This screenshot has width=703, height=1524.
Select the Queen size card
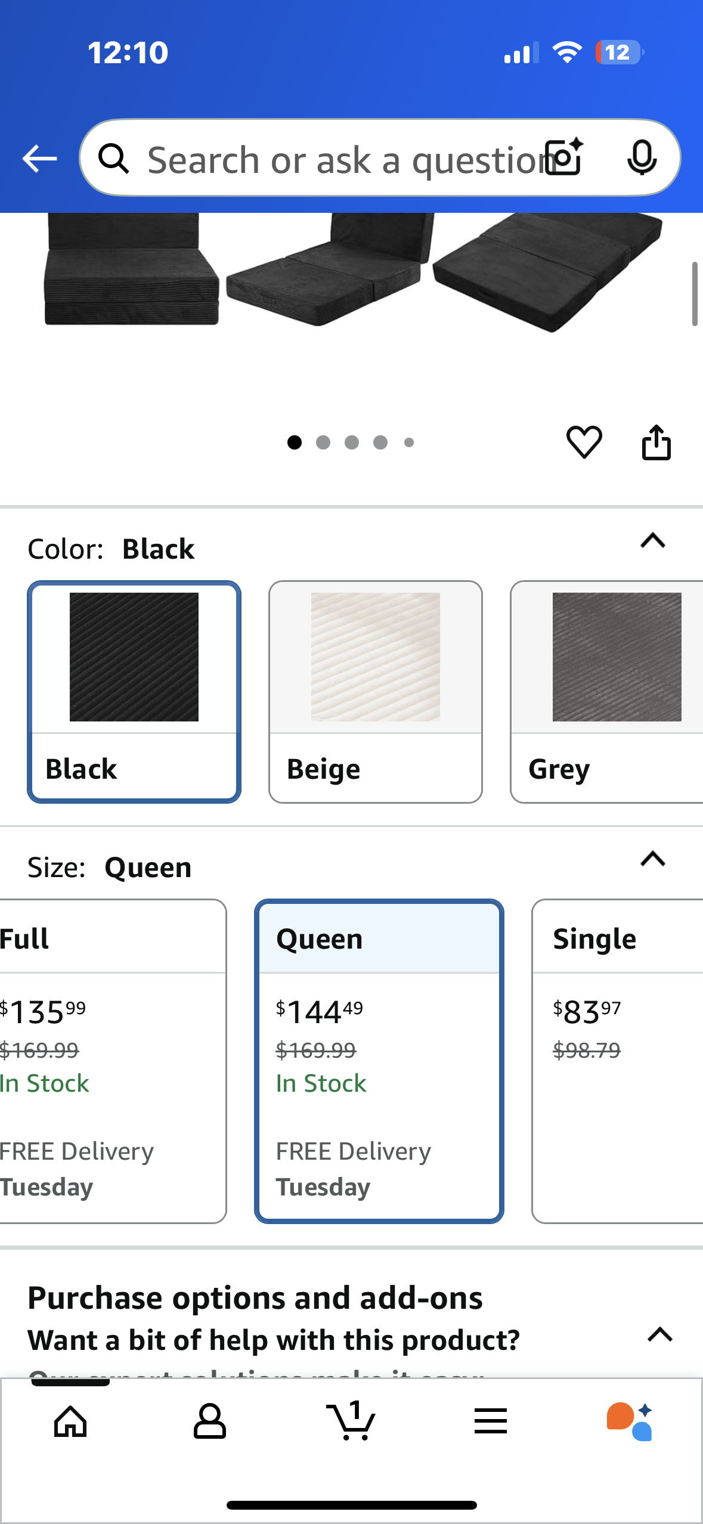click(x=379, y=1061)
